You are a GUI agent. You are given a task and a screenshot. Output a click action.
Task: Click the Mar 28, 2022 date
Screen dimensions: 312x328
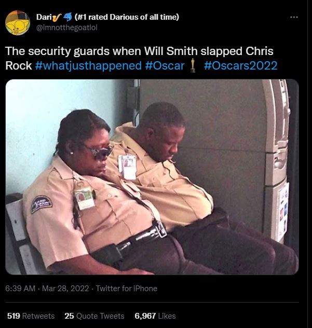pos(65,289)
